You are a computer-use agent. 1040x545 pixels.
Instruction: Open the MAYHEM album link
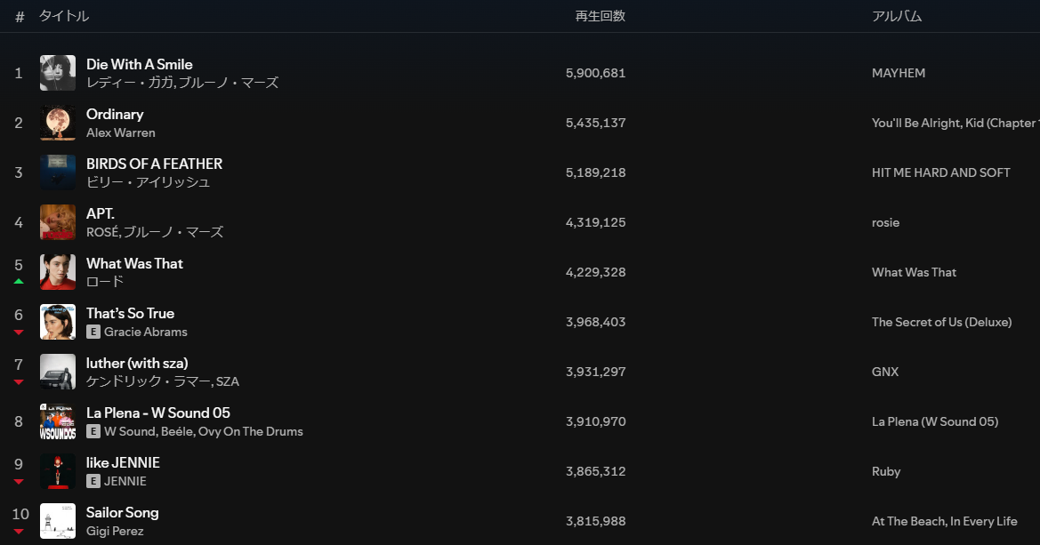[x=898, y=73]
